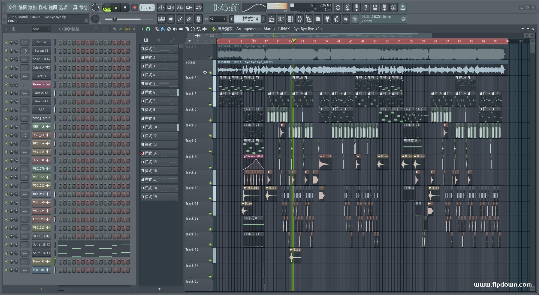The image size is (539, 295).
Task: Select the paint brush tool in playlist
Action: (x=163, y=29)
